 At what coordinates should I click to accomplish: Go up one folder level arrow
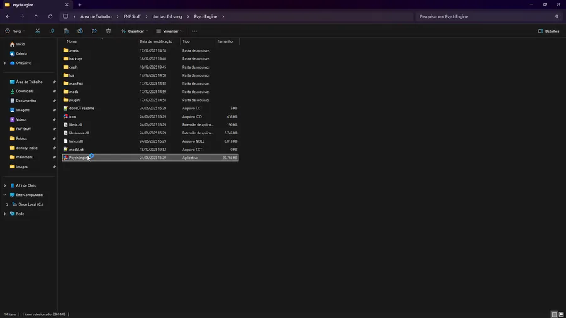(36, 16)
